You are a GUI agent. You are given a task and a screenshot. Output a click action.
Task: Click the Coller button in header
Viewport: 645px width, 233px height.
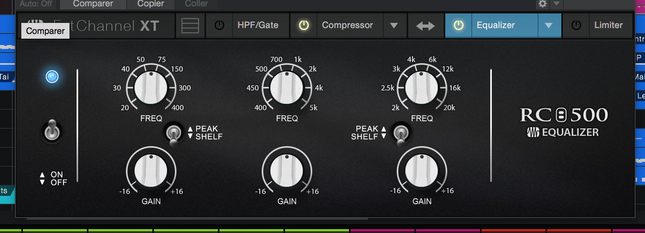tap(197, 4)
